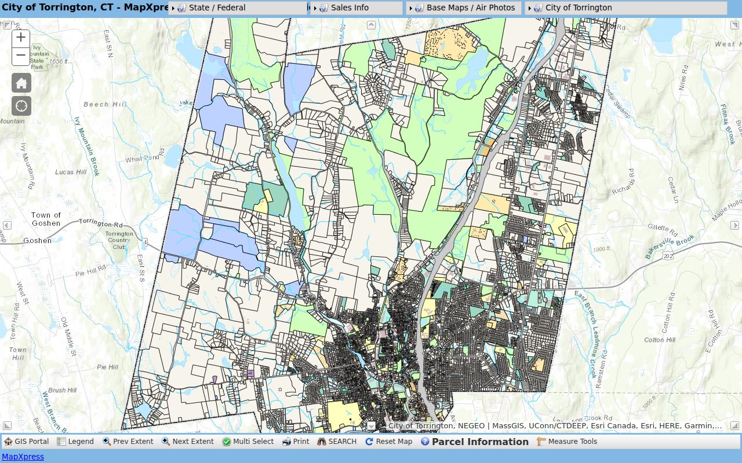Advance to Next Extent
This screenshot has width=742, height=463.
coord(188,442)
